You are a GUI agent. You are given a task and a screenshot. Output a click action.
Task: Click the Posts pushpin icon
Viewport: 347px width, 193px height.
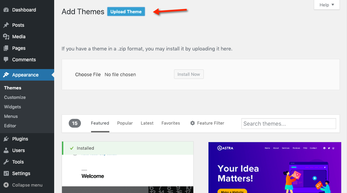(x=6, y=25)
